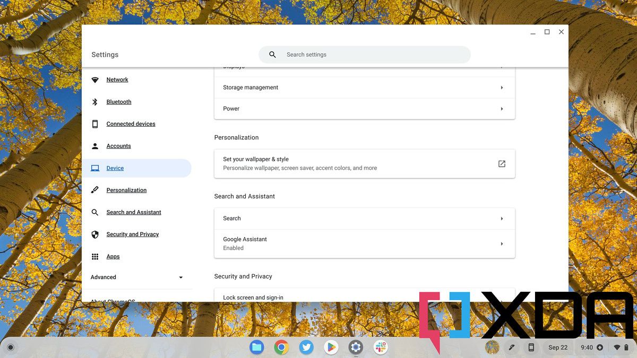Viewport: 637px width, 358px height.
Task: Click the Search settings input field
Action: tap(364, 54)
